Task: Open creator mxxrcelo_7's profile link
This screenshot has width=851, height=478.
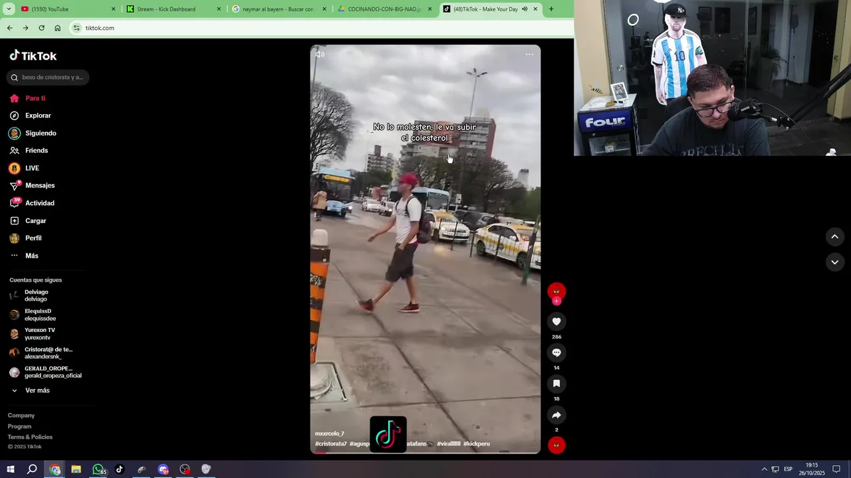Action: point(330,434)
